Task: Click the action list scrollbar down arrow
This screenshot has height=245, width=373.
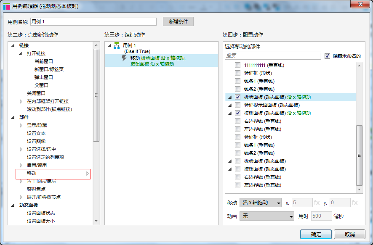Action: coord(96,221)
